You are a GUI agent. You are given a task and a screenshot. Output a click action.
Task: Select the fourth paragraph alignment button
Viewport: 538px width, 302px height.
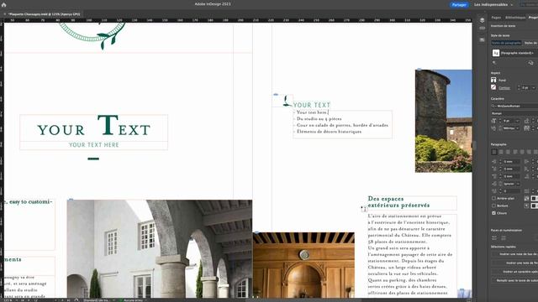[x=515, y=152]
